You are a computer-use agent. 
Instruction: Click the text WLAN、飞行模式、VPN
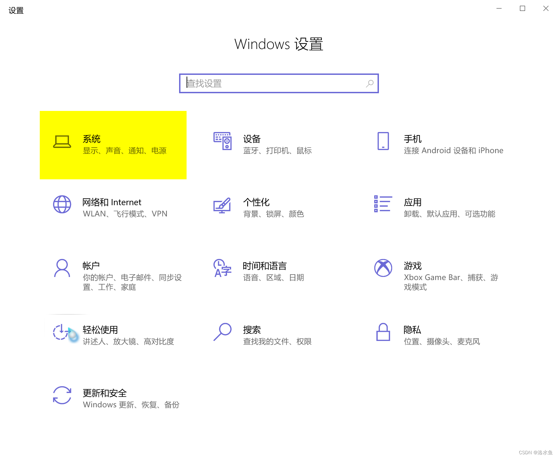point(125,214)
